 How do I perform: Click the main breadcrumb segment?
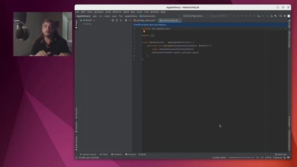(x=107, y=16)
